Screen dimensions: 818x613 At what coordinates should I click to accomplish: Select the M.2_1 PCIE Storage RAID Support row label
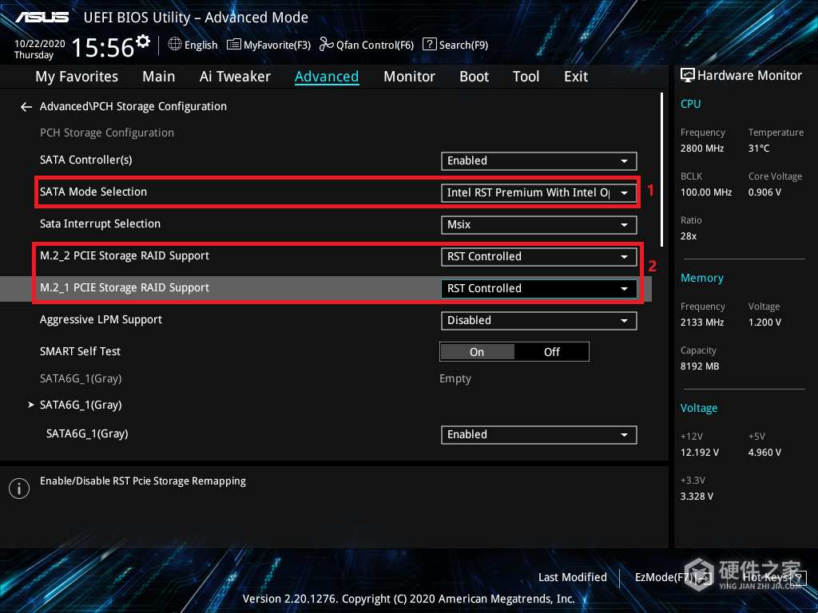[x=124, y=287]
